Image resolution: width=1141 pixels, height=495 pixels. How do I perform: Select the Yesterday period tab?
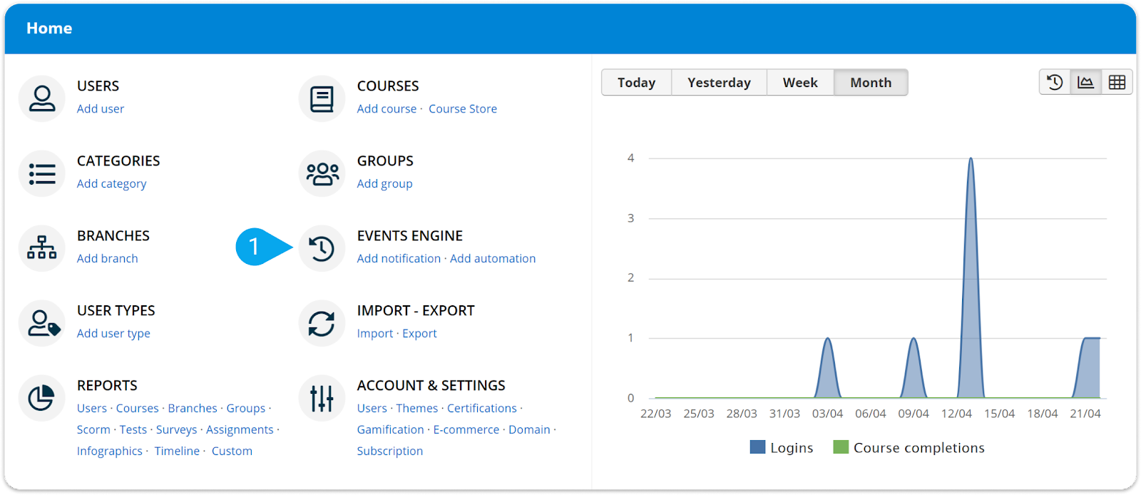[719, 83]
